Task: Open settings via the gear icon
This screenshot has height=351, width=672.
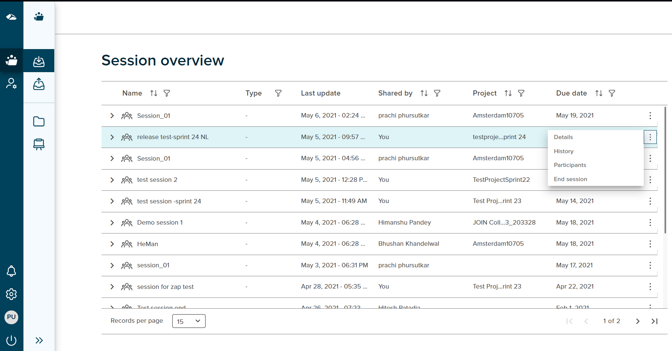Action: (x=12, y=294)
